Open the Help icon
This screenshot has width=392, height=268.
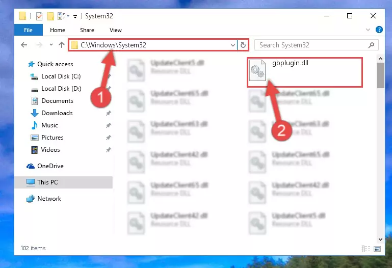[379, 30]
